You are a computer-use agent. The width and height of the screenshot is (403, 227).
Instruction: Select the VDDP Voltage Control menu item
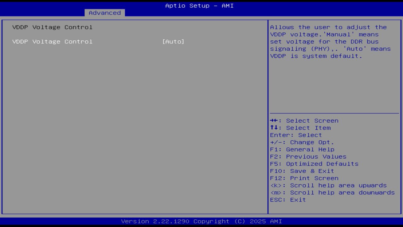52,41
